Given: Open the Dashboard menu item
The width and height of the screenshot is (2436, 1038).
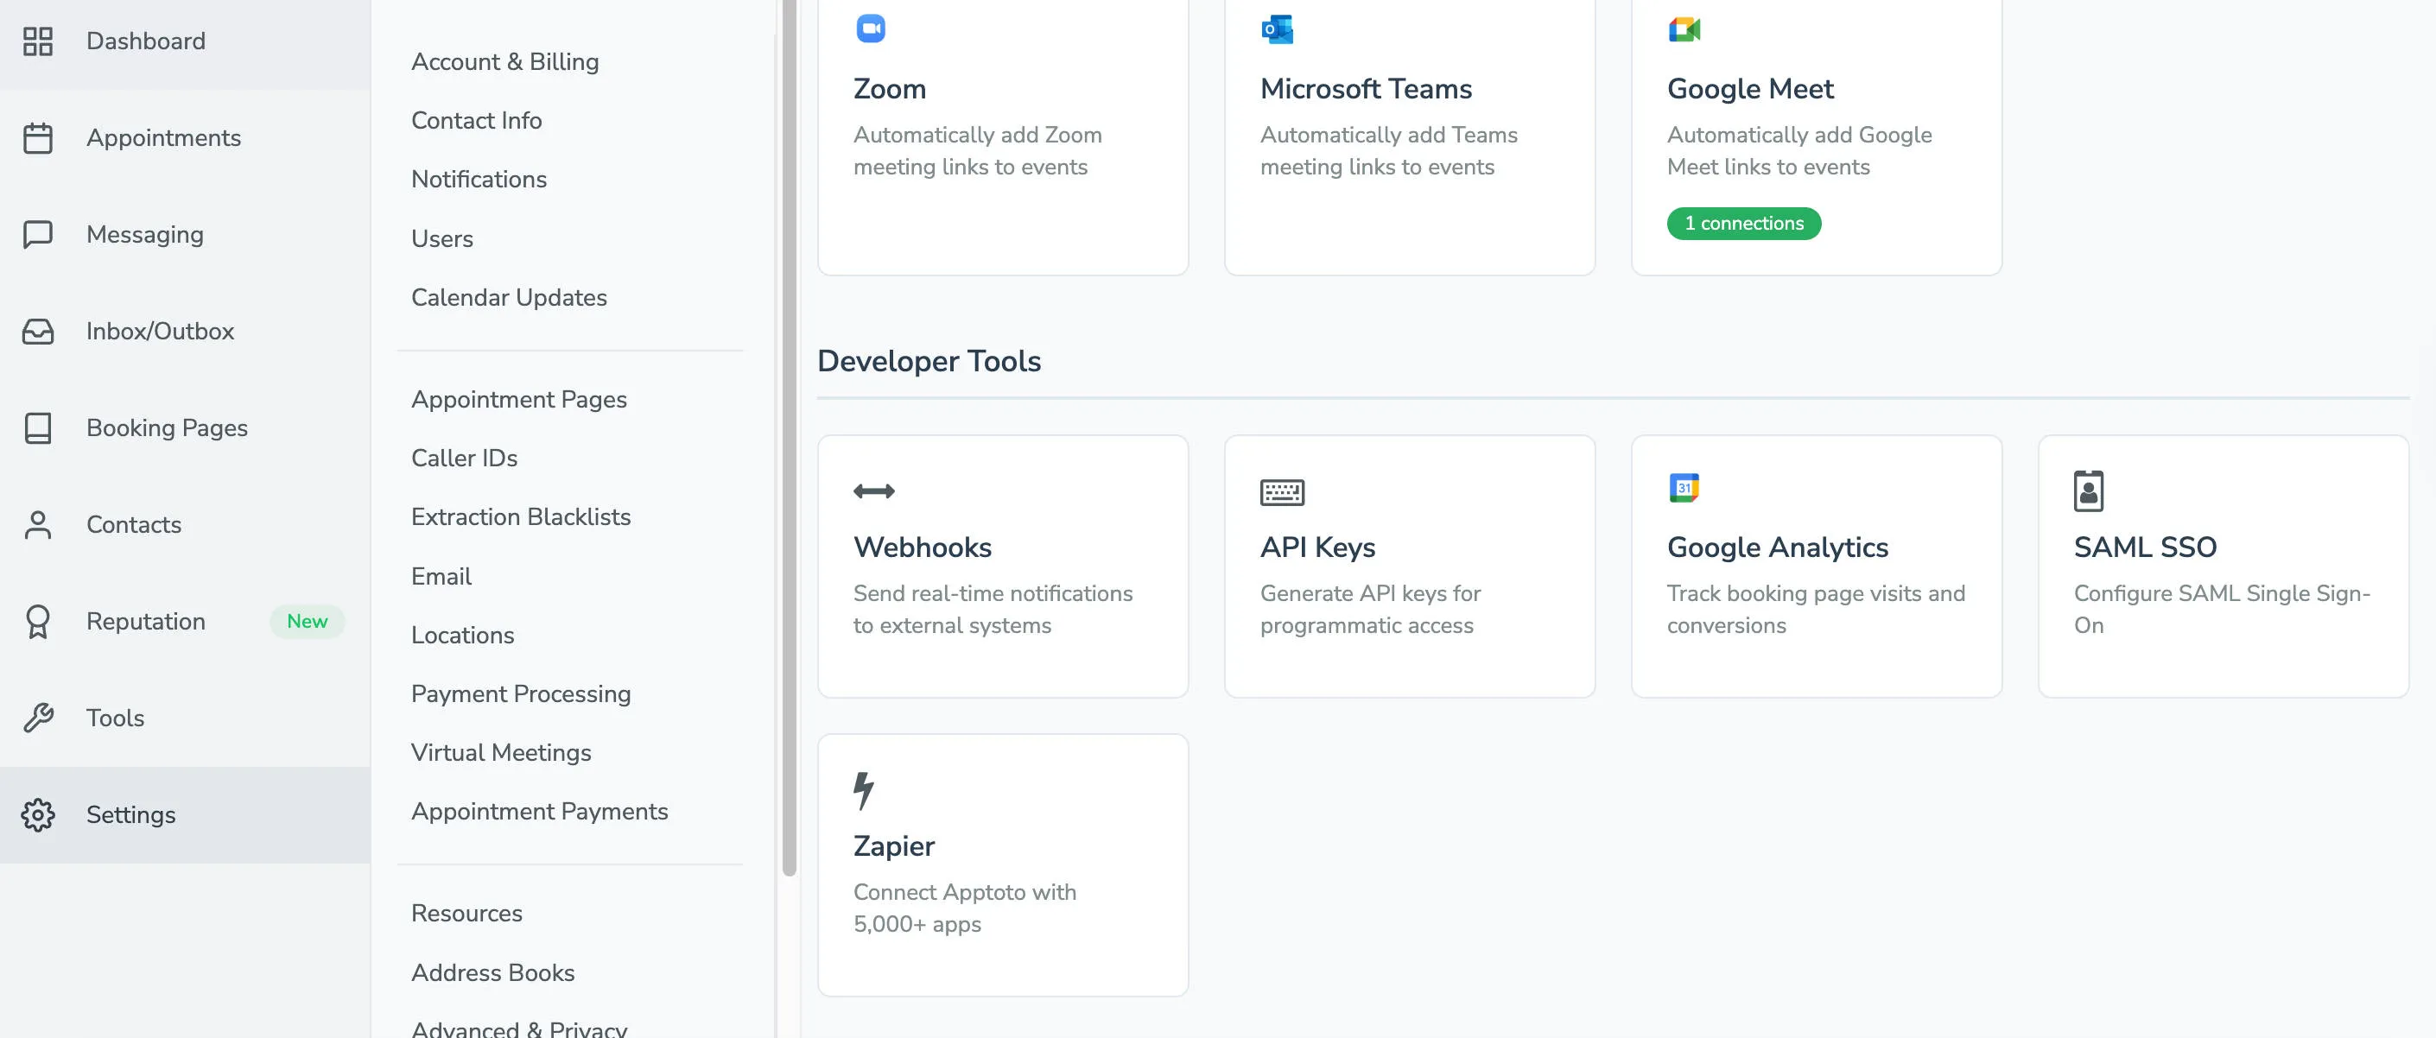Looking at the screenshot, I should click(146, 41).
